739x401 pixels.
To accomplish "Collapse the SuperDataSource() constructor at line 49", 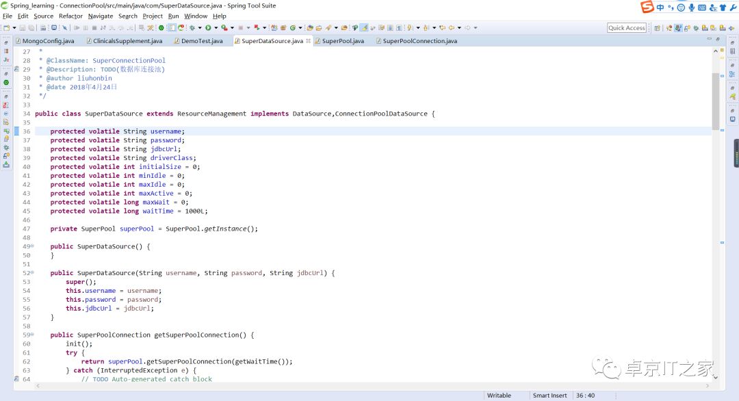I will pos(32,246).
